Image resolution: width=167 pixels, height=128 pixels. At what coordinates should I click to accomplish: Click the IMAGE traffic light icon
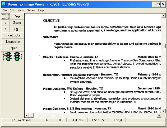click(8, 56)
